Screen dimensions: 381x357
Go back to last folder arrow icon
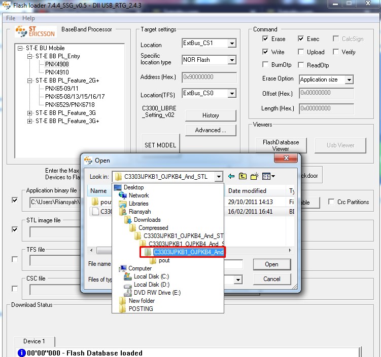tap(231, 176)
